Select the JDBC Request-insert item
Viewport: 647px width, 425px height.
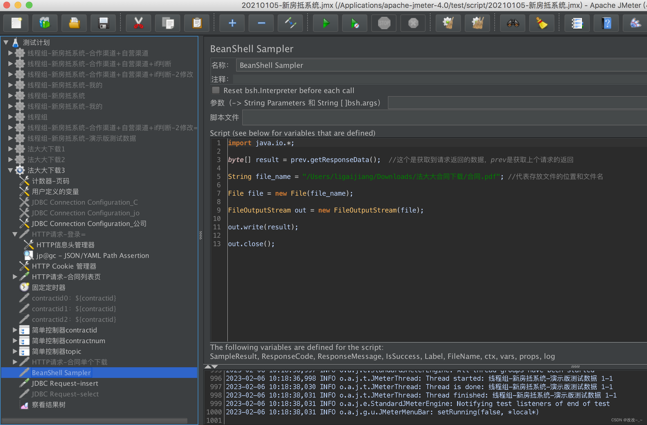pyautogui.click(x=65, y=383)
